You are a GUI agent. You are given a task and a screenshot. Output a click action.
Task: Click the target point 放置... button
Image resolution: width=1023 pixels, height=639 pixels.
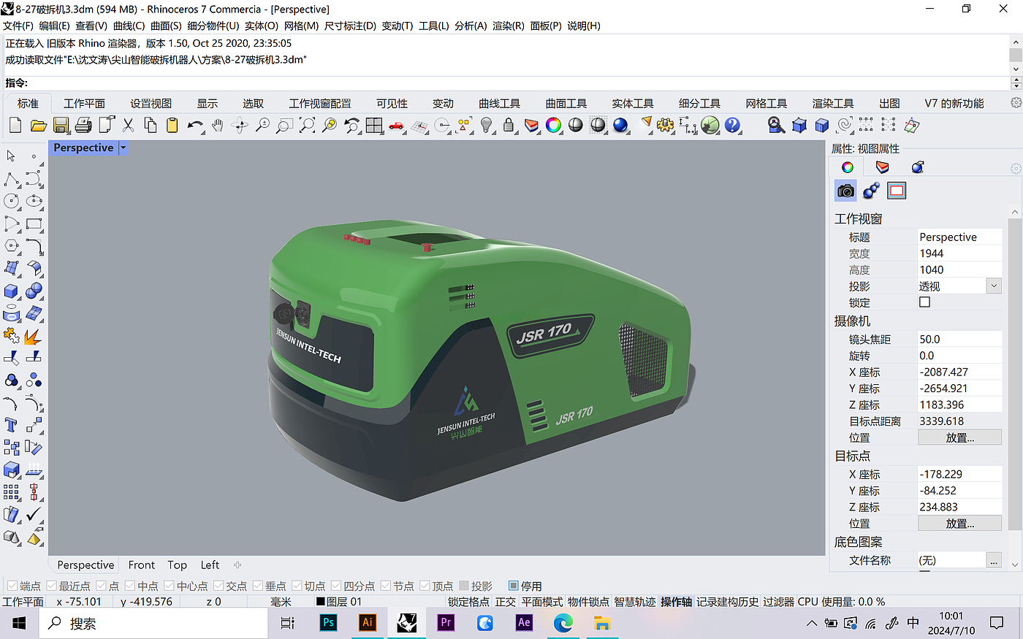959,523
